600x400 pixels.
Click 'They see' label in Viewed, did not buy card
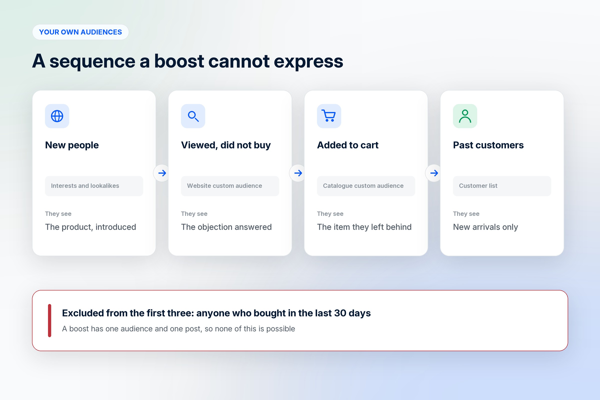[x=194, y=214]
